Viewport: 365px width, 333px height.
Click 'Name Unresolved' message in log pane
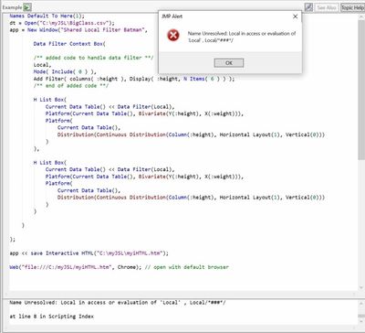pyautogui.click(x=118, y=303)
